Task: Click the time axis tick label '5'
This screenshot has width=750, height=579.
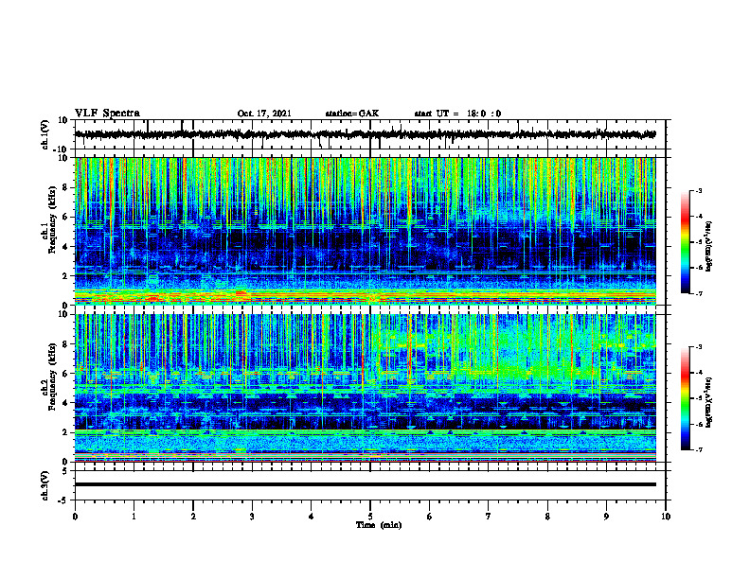Action: [370, 517]
